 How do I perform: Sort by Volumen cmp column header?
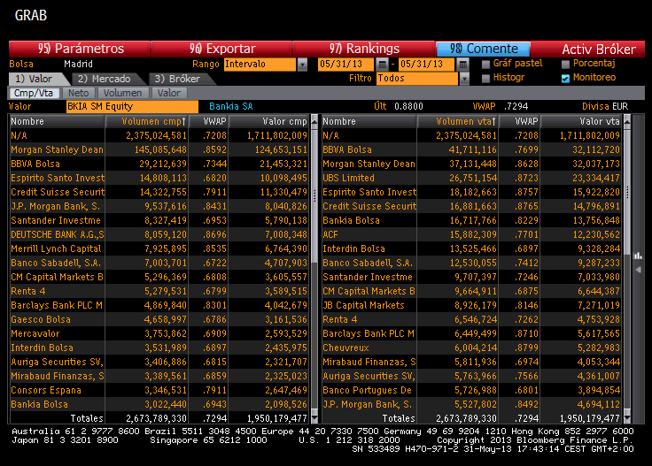click(x=147, y=121)
